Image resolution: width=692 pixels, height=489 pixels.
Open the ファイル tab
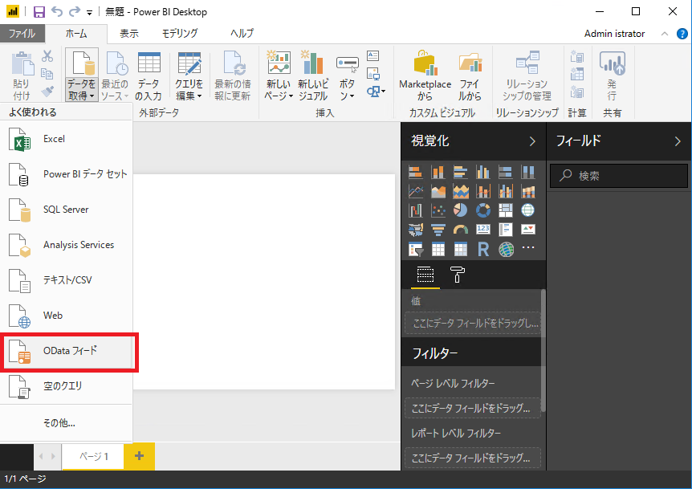tap(22, 34)
